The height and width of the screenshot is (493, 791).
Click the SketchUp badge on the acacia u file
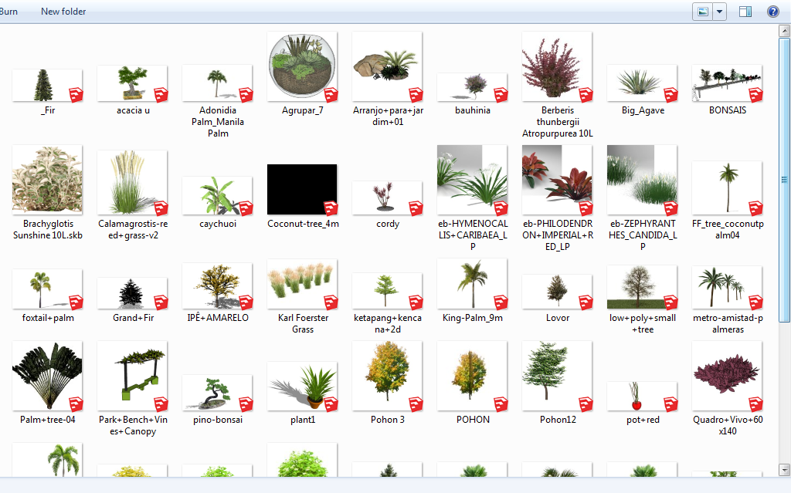[162, 93]
